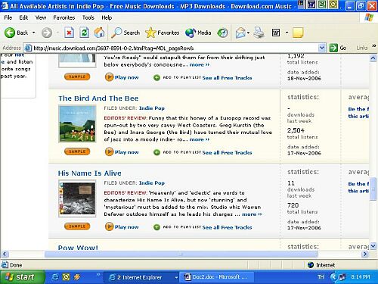The image size is (378, 284).
Task: Click more link in top listing review
Action: point(200,64)
